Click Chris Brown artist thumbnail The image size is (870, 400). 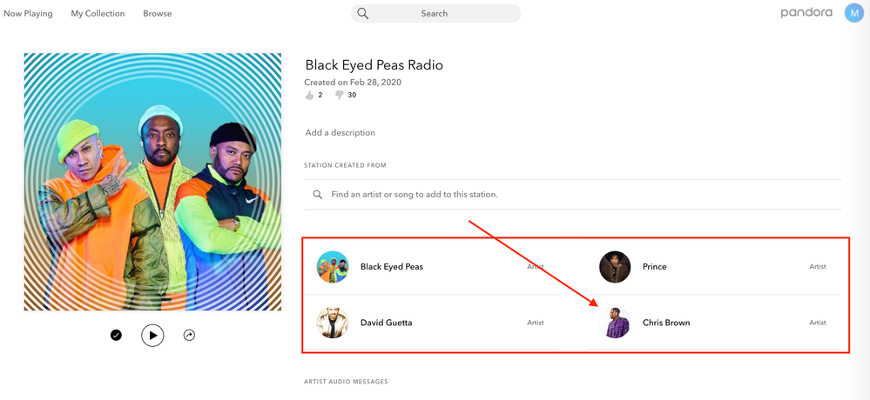point(616,323)
